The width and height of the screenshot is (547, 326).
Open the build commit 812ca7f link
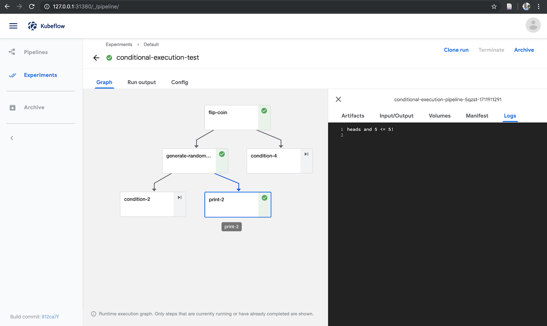click(50, 317)
